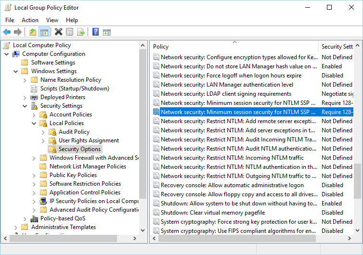This screenshot has height=255, width=363.
Task: Collapse the Windows Settings node
Action: 16,72
